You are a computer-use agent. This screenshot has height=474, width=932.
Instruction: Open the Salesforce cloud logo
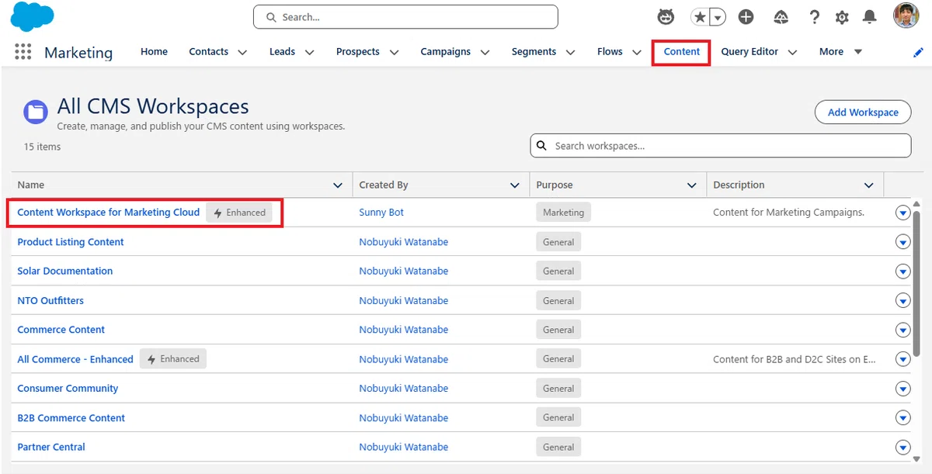coord(32,16)
